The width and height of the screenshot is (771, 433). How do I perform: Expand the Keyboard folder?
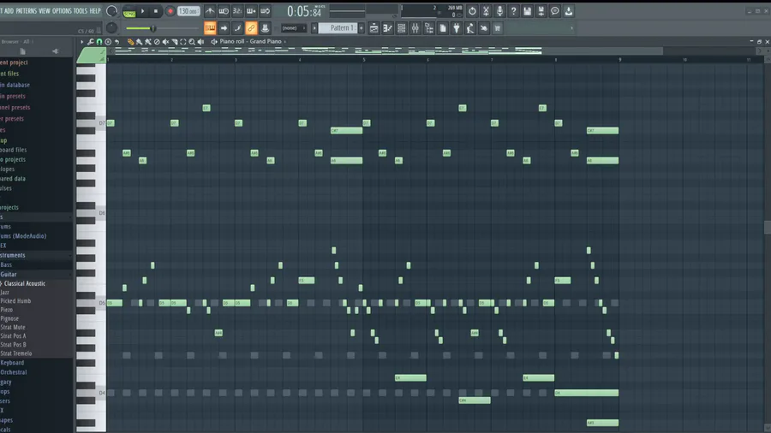pyautogui.click(x=12, y=363)
